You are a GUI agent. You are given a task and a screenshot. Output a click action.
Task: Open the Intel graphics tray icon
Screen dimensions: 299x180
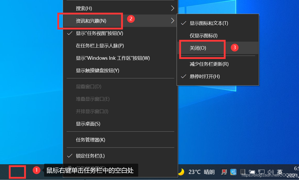tap(233, 172)
